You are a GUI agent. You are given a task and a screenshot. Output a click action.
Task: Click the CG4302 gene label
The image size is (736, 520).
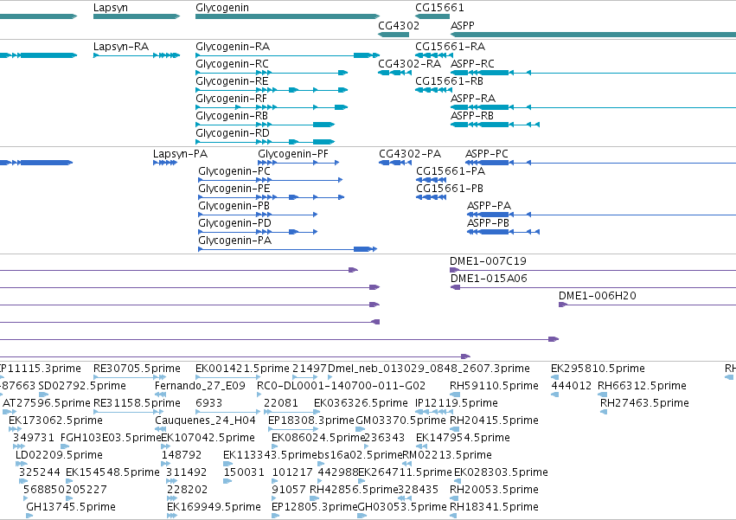pyautogui.click(x=399, y=25)
